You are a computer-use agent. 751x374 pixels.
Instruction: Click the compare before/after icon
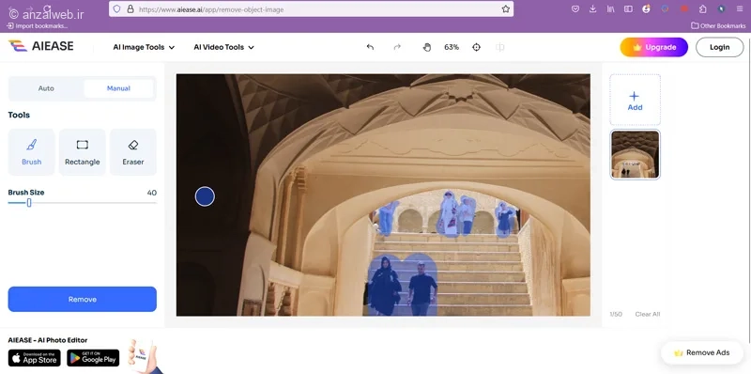500,47
